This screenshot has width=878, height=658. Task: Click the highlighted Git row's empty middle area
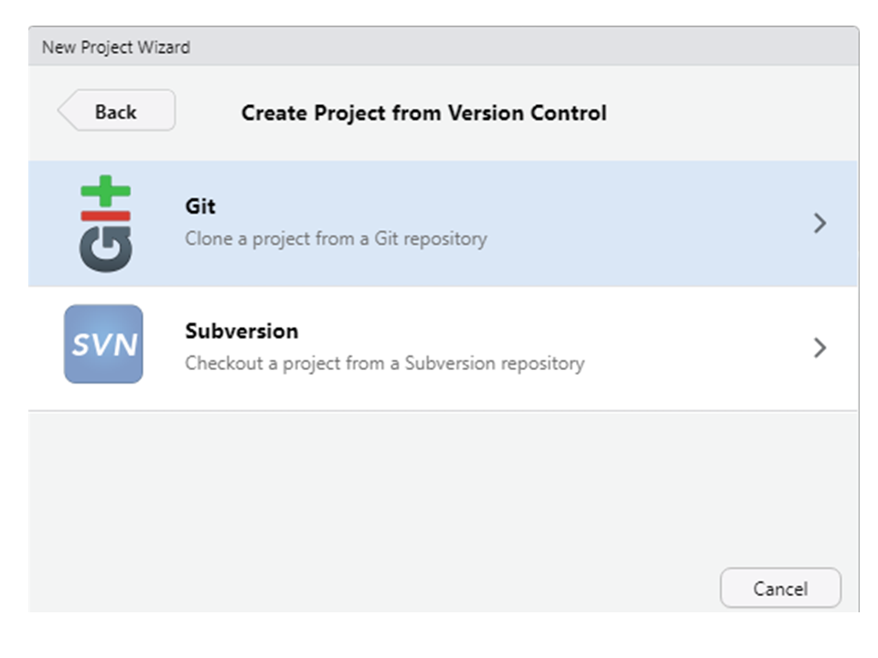pos(644,224)
